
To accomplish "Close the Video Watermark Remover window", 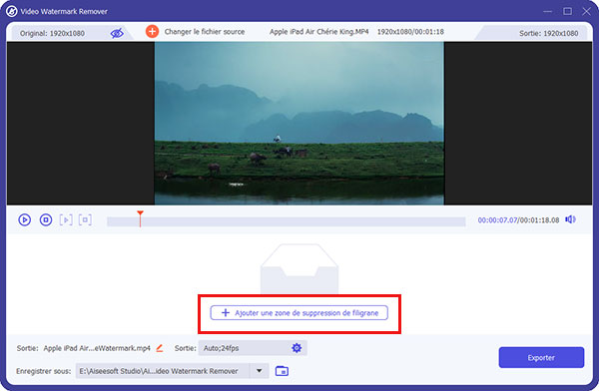I will (586, 11).
